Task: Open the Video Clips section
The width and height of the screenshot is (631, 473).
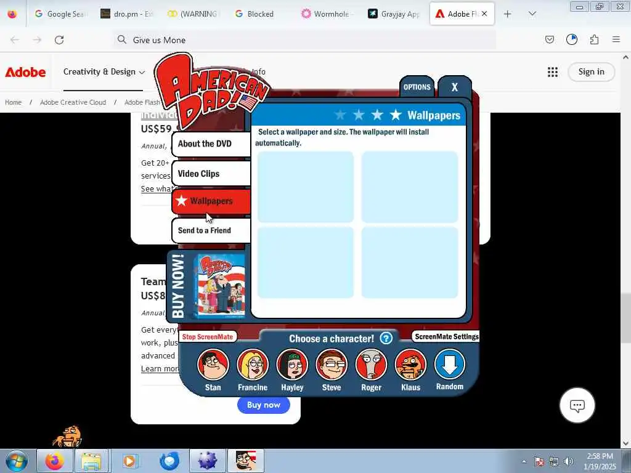Action: [x=211, y=174]
